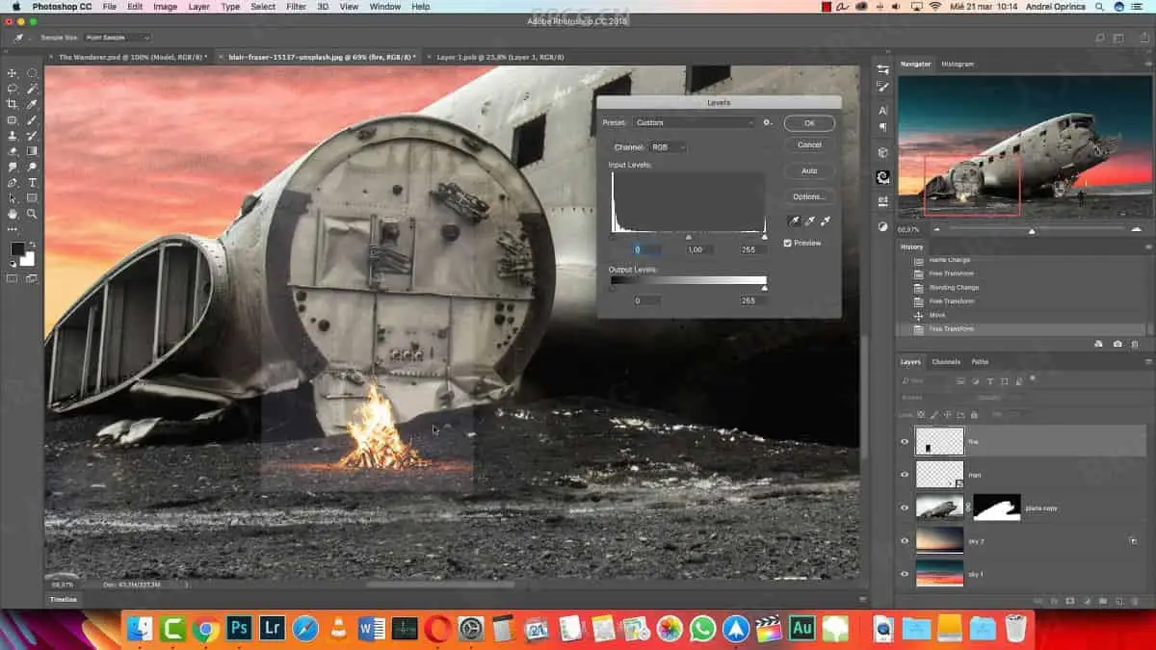Image resolution: width=1156 pixels, height=650 pixels.
Task: Open the Filter menu
Action: [296, 7]
